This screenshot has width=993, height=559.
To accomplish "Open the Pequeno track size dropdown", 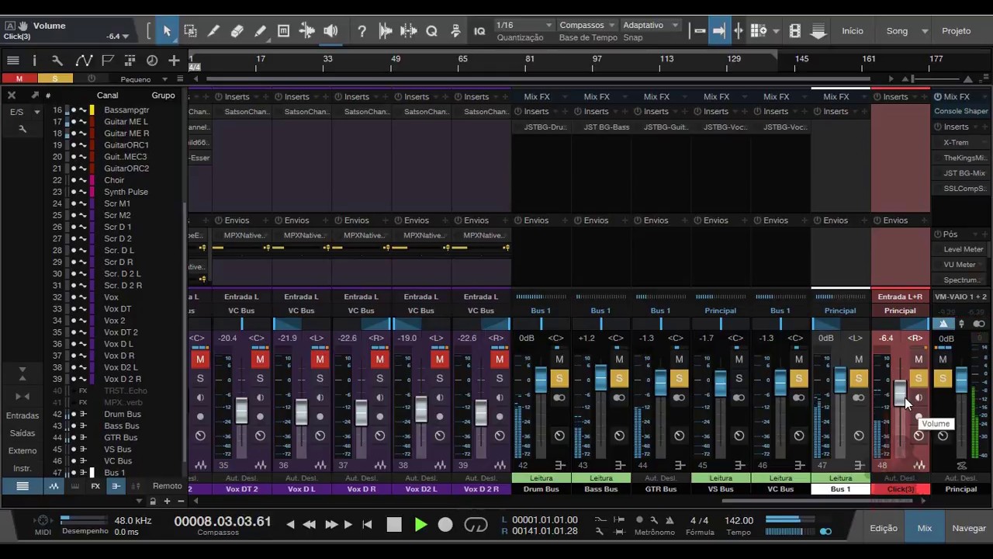I will click(x=144, y=79).
